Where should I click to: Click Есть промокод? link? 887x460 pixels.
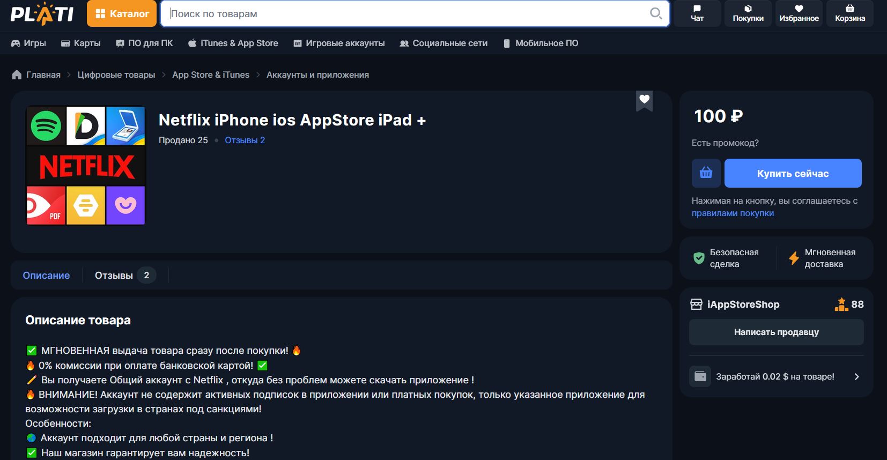pos(725,143)
